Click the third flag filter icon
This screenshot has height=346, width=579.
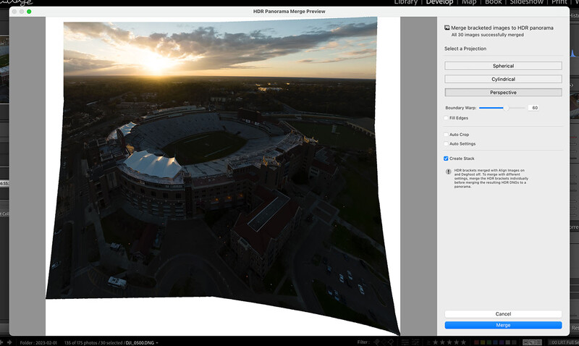pos(391,342)
